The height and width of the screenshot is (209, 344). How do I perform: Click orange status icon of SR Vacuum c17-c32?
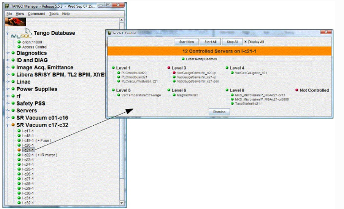[13, 125]
